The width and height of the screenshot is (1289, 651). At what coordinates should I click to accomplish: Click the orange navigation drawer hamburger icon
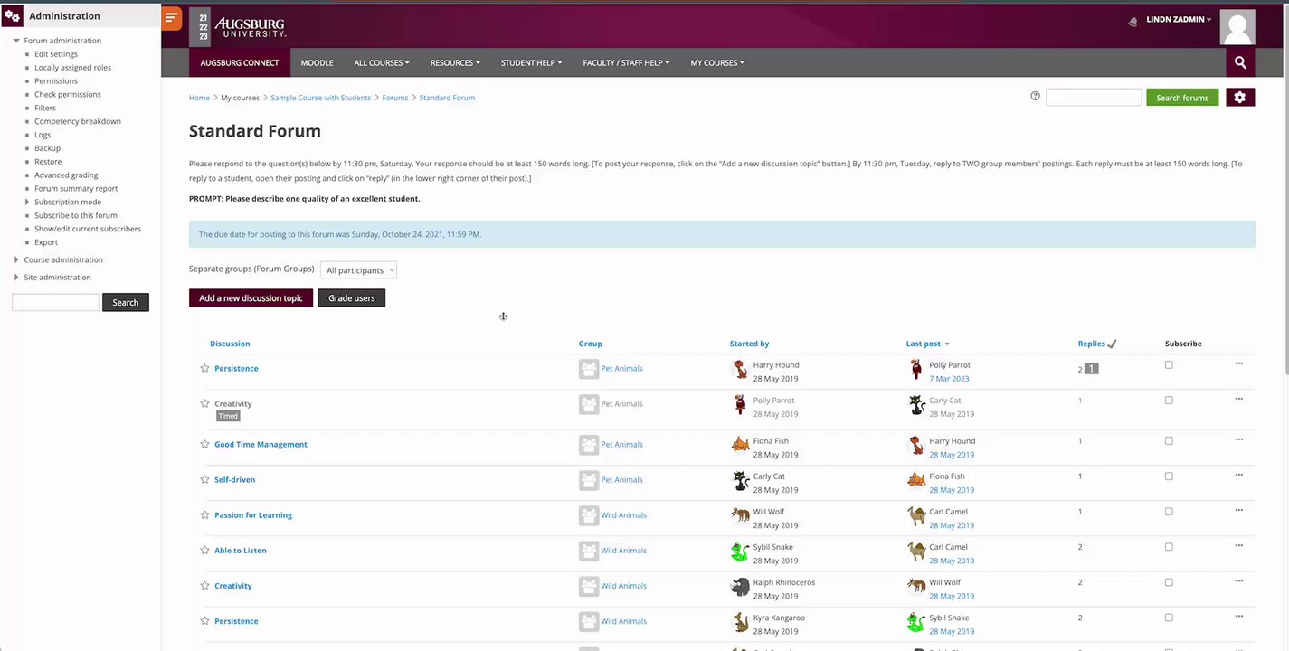pos(172,17)
